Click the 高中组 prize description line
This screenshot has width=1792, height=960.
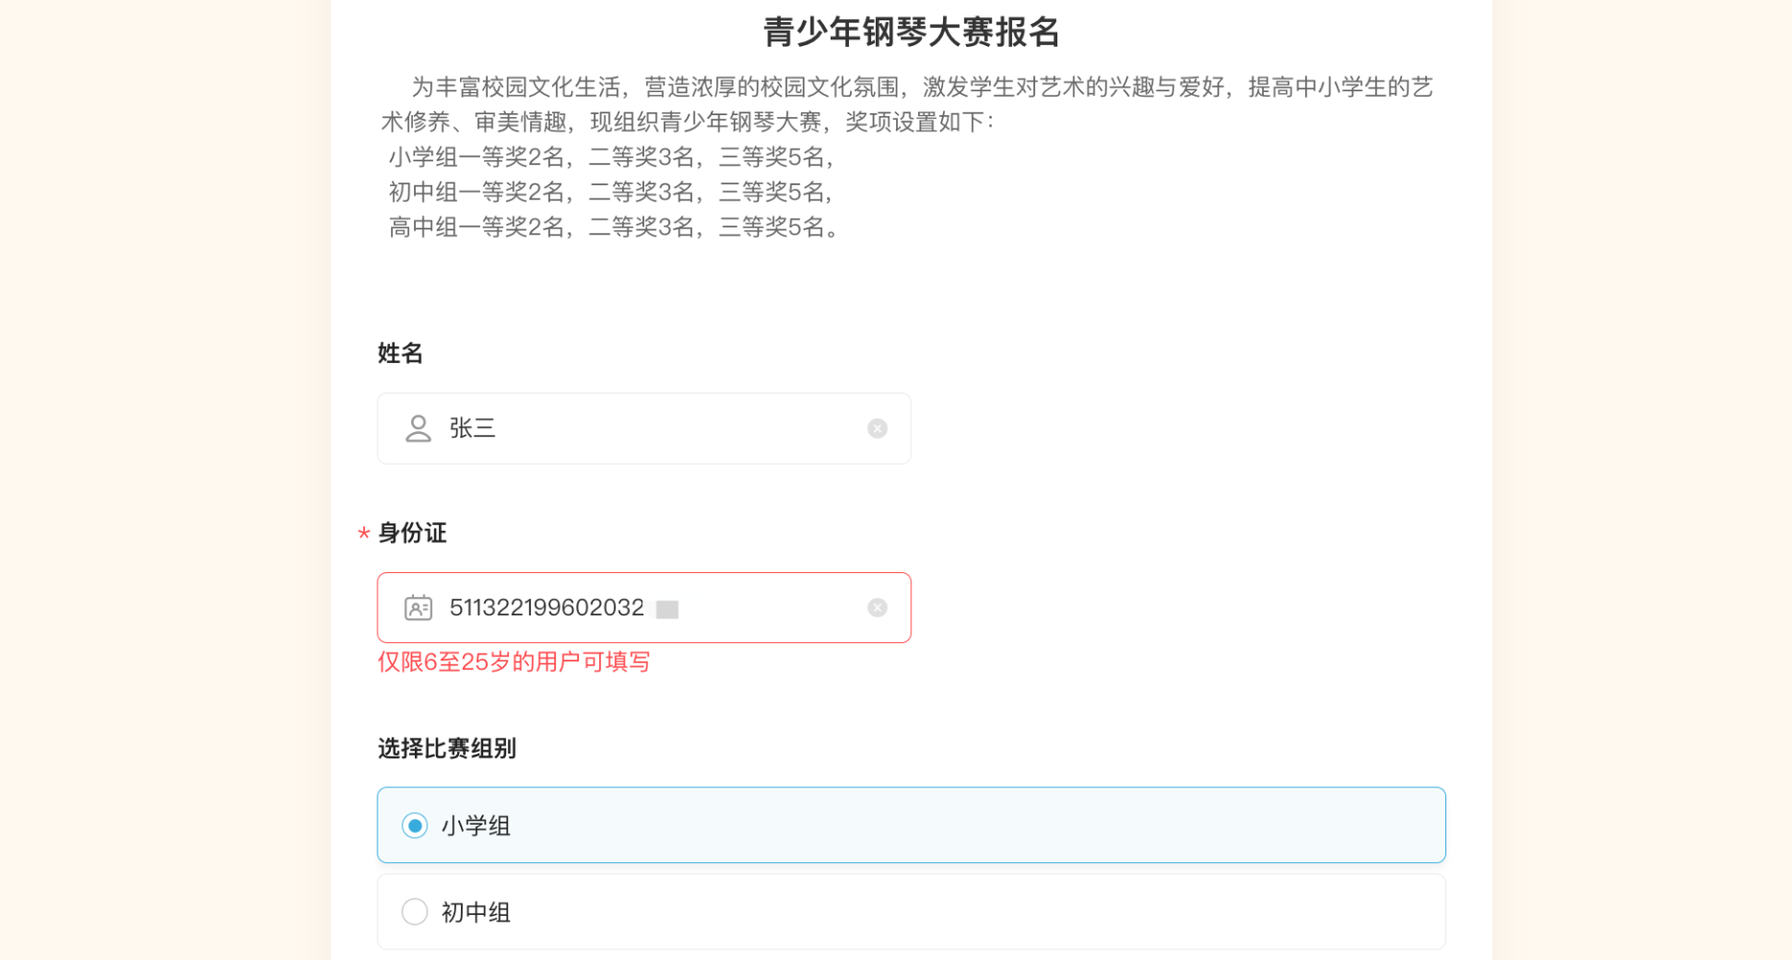pyautogui.click(x=615, y=228)
